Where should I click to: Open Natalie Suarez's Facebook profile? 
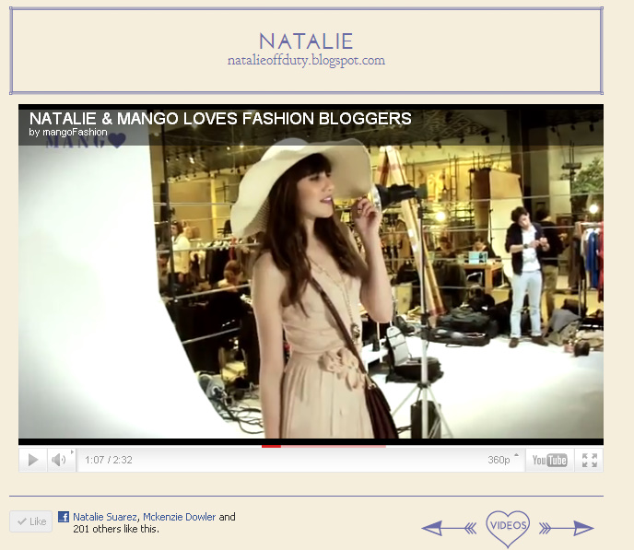point(105,517)
